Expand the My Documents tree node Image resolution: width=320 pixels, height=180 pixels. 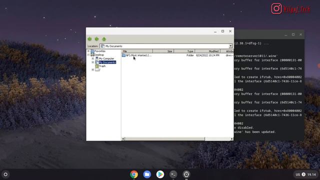click(x=93, y=62)
